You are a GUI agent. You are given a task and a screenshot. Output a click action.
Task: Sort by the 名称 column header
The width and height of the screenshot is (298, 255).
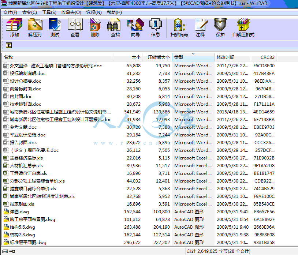pos(57,57)
